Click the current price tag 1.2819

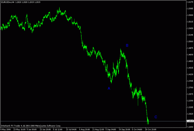[190, 121]
